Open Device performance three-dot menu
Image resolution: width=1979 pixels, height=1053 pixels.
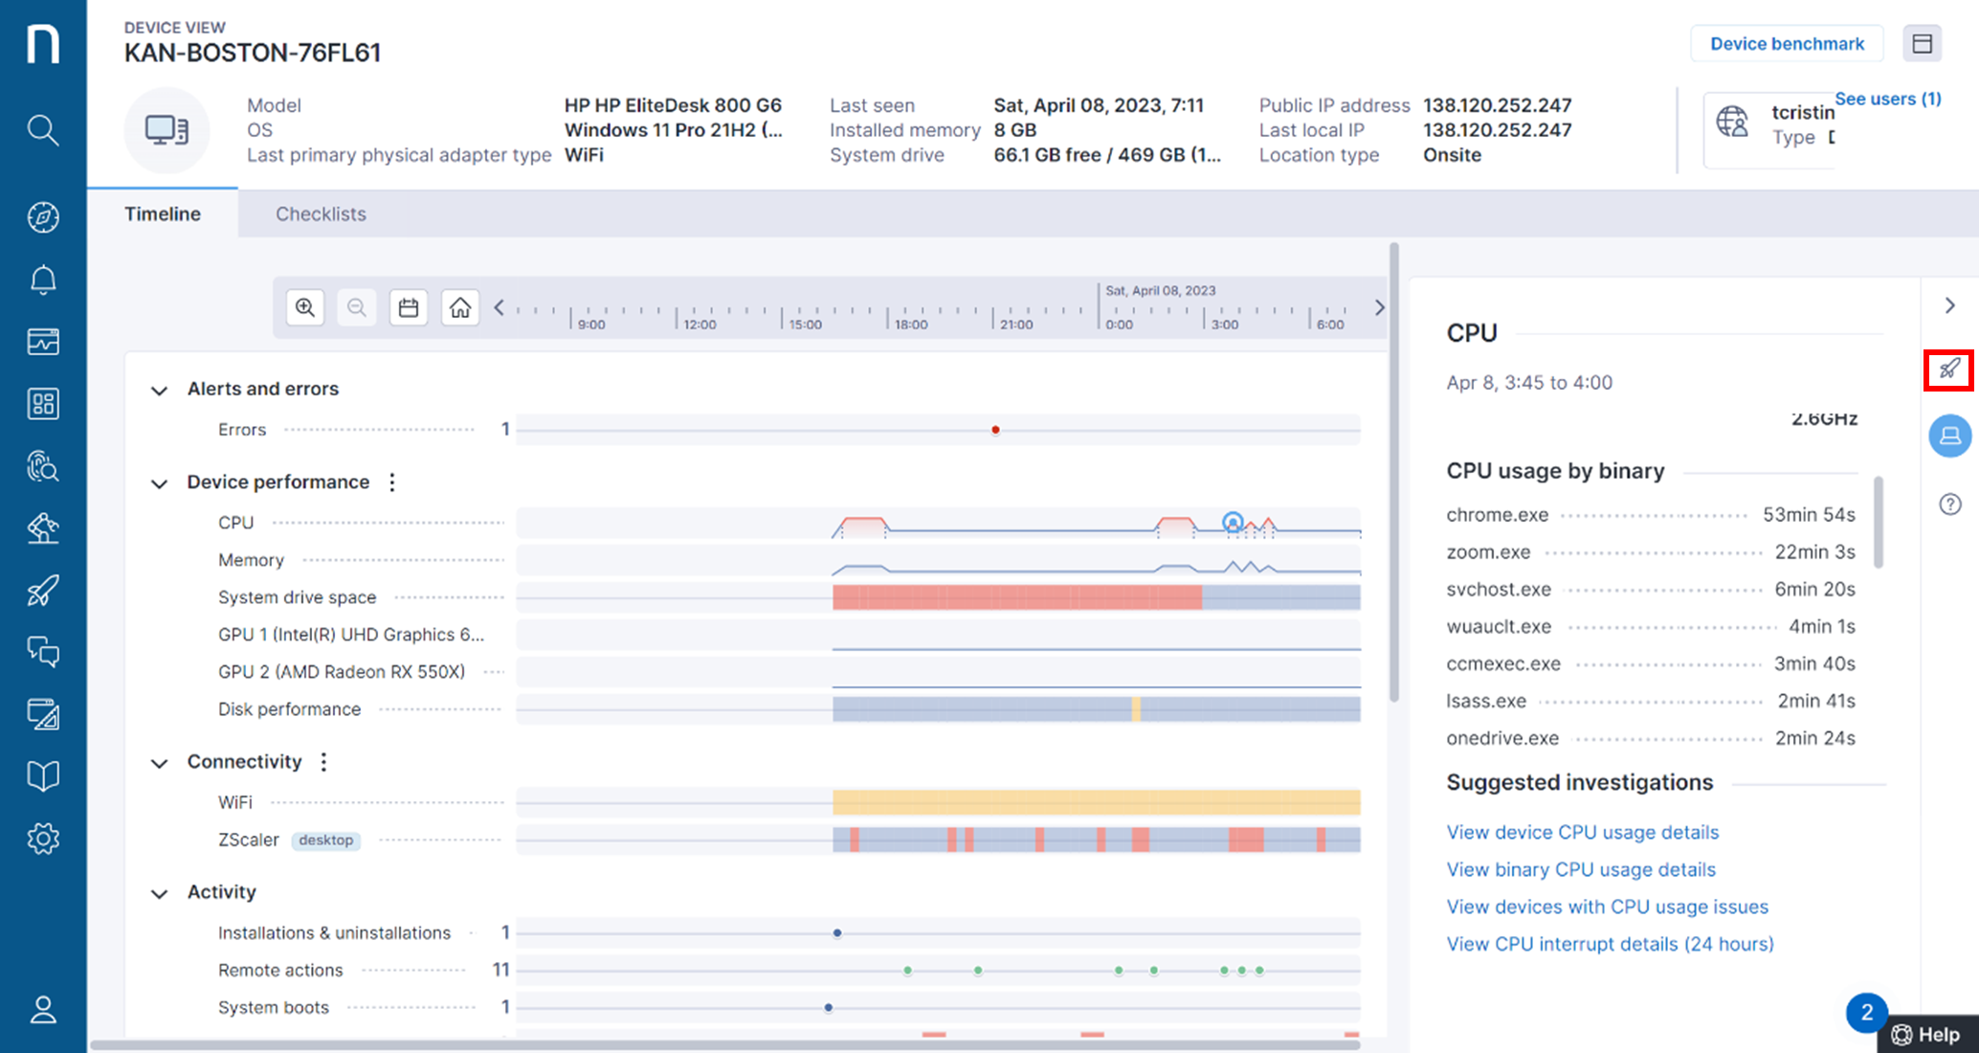coord(392,482)
